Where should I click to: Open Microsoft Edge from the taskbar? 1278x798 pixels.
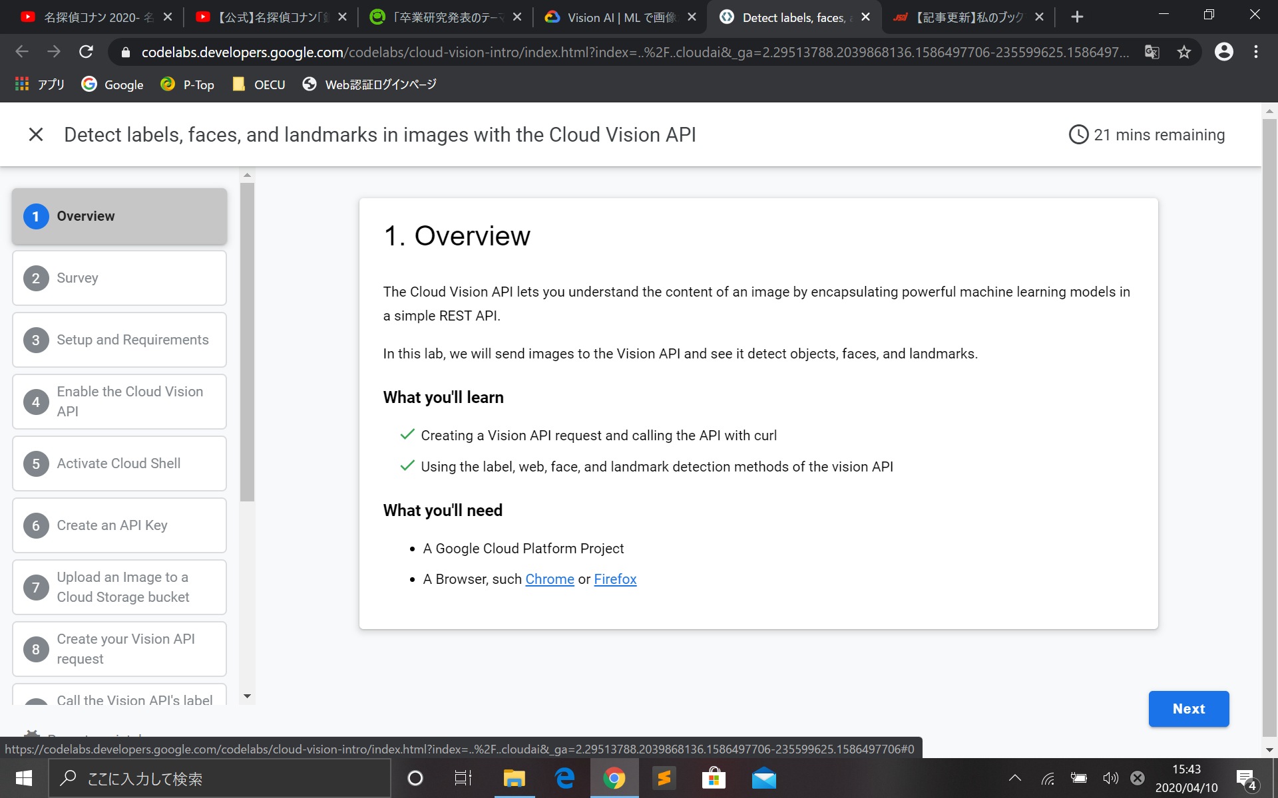pos(564,778)
